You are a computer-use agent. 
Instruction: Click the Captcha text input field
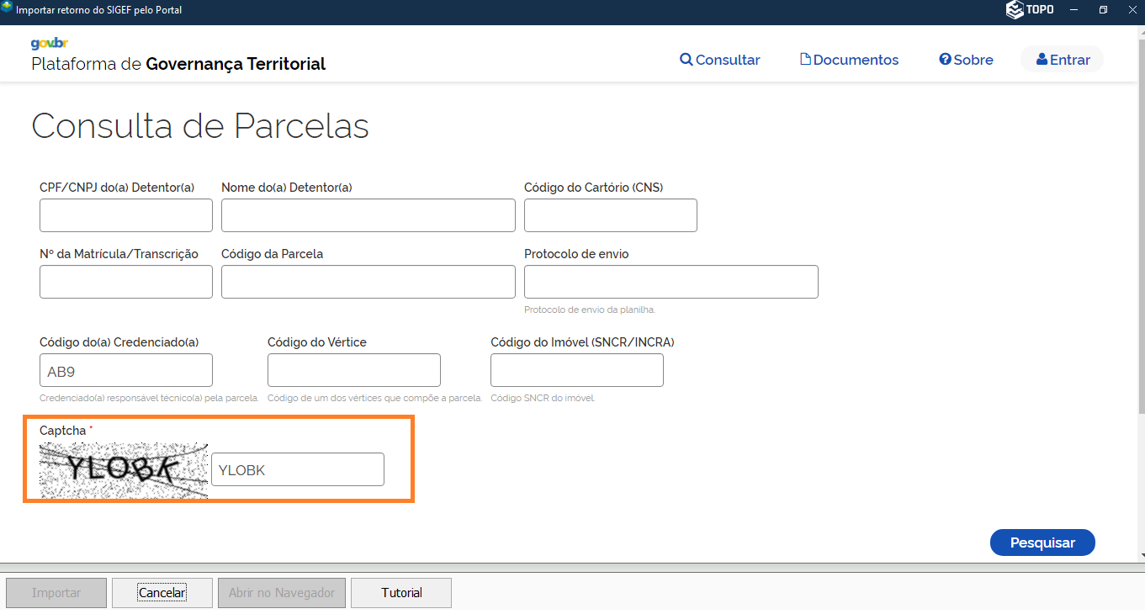click(298, 470)
